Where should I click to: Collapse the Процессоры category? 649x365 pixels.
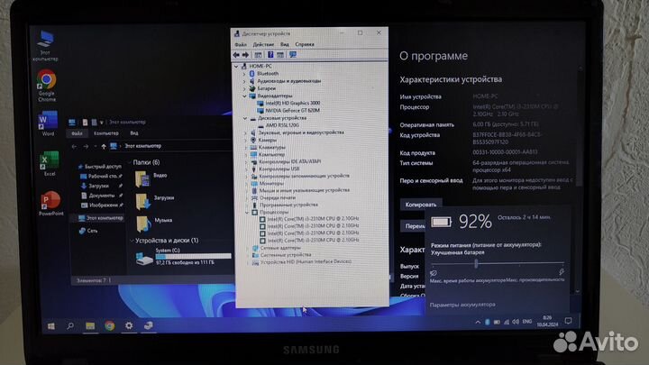click(247, 213)
